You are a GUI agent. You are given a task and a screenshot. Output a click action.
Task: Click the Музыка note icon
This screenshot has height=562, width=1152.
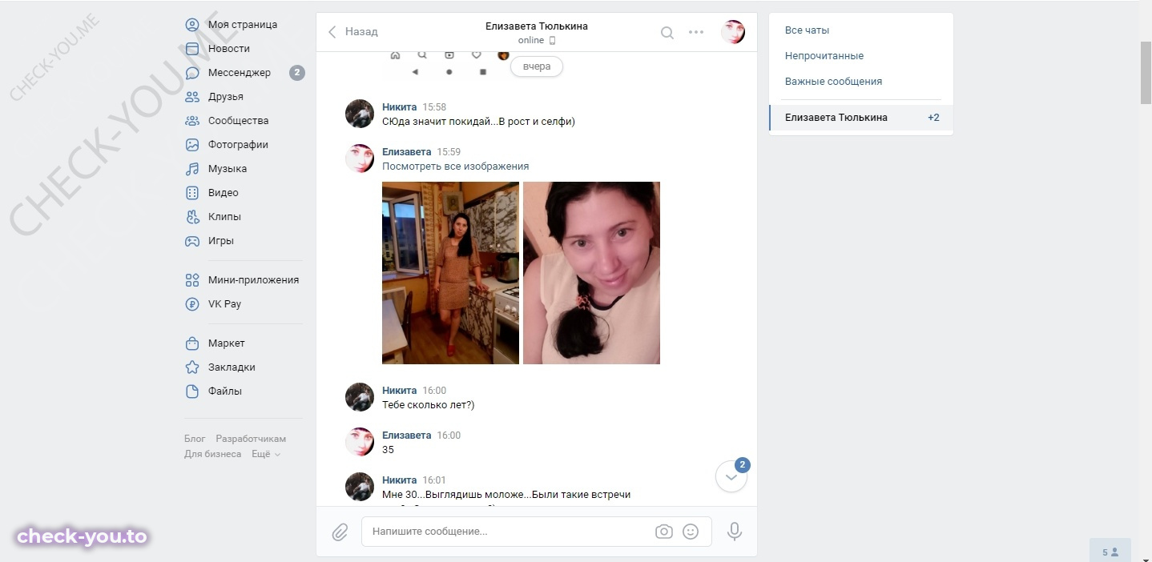(x=192, y=169)
